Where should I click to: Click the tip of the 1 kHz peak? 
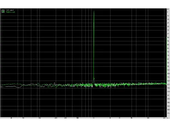[94, 11]
